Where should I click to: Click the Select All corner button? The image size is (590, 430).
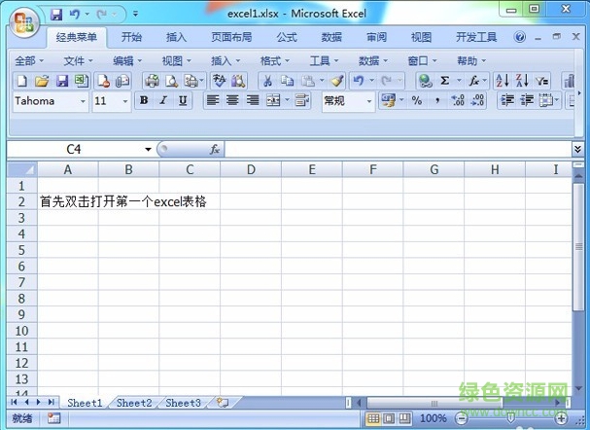[x=21, y=169]
